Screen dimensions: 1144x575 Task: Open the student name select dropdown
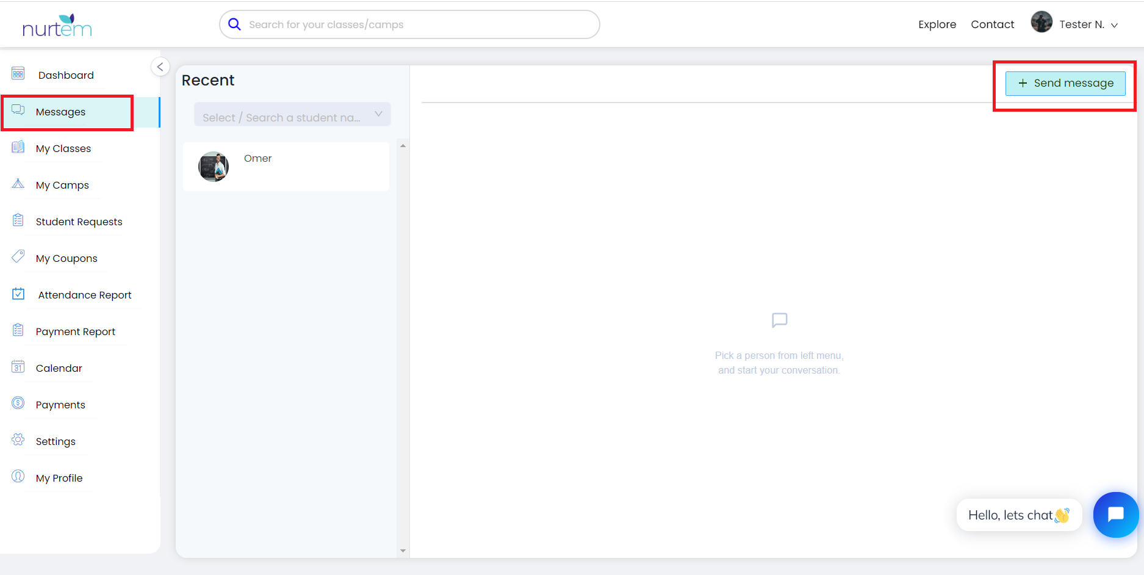click(x=292, y=114)
